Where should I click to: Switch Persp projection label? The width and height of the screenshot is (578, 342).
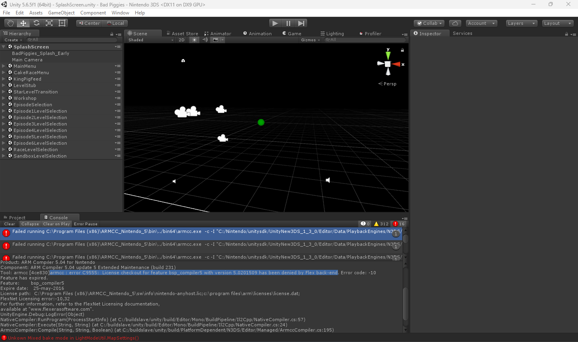(387, 84)
